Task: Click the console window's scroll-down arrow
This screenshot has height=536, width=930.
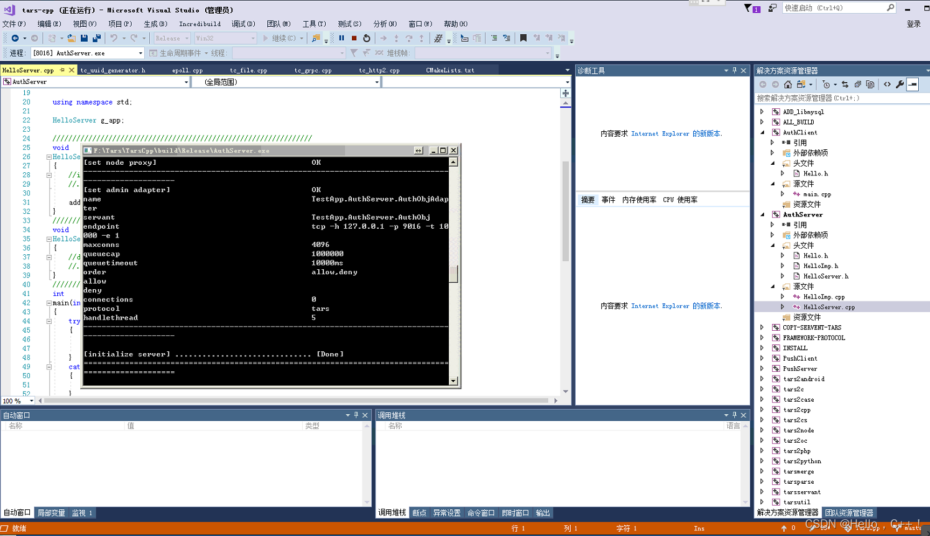Action: tap(453, 381)
